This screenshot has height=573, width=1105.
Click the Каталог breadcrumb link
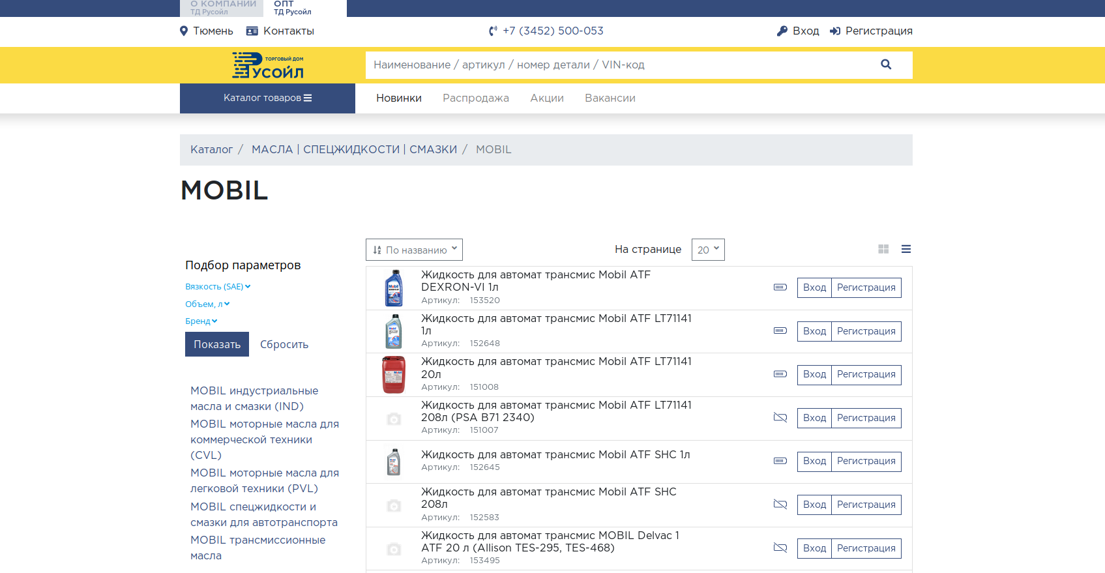pyautogui.click(x=211, y=150)
